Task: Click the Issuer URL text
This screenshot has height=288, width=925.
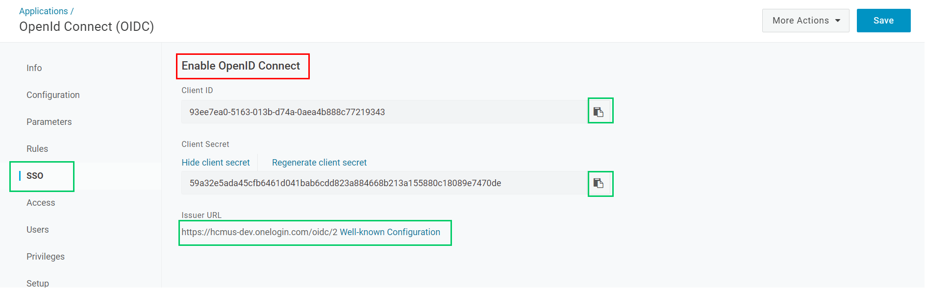Action: click(259, 232)
